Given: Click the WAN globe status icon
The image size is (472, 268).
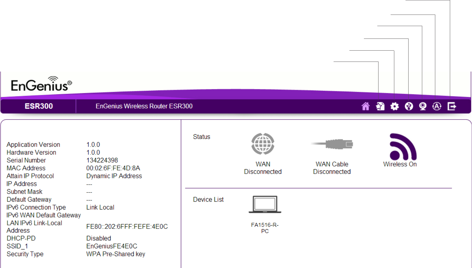Looking at the screenshot, I should point(263,144).
